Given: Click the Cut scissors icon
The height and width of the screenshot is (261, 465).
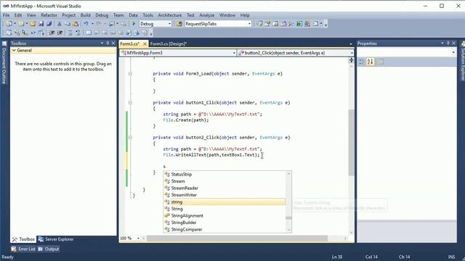Looking at the screenshot, I should click(60, 24).
